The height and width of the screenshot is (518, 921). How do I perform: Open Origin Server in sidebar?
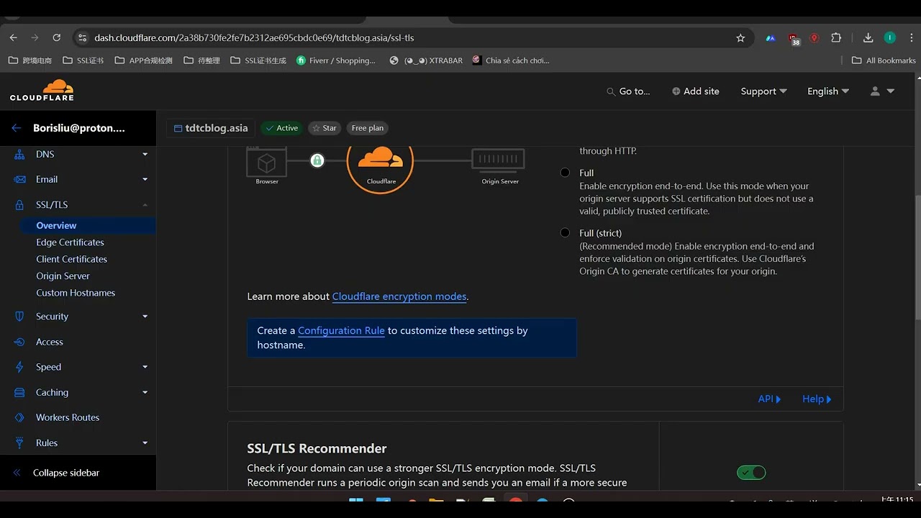click(63, 276)
